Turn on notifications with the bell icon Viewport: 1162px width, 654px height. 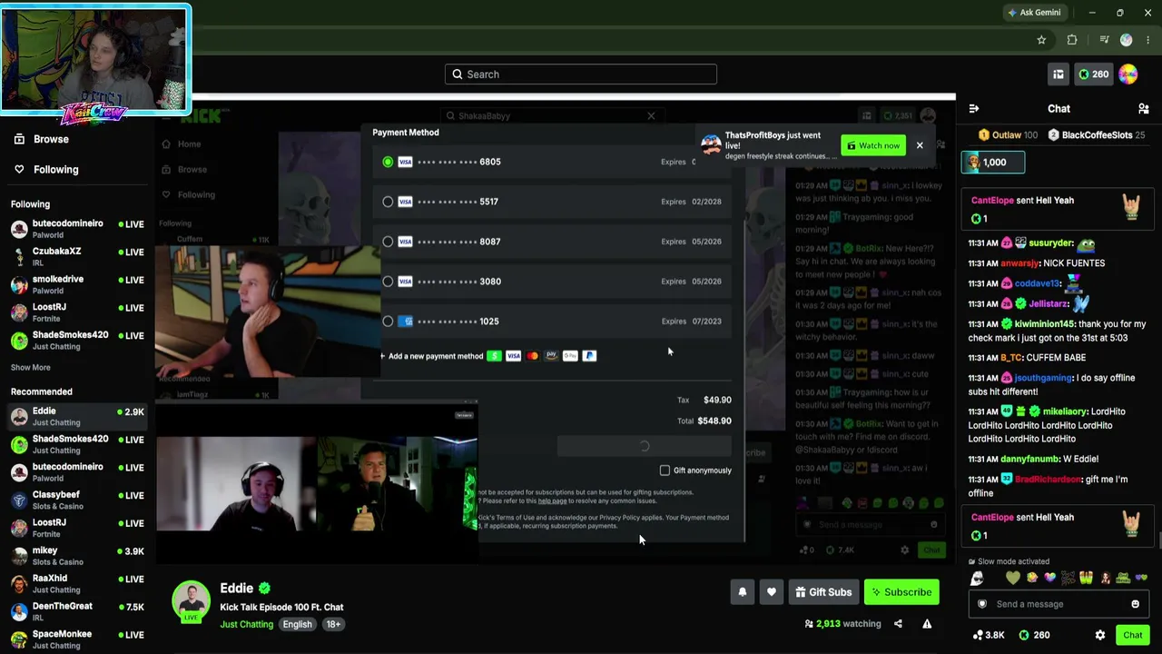[x=743, y=592]
